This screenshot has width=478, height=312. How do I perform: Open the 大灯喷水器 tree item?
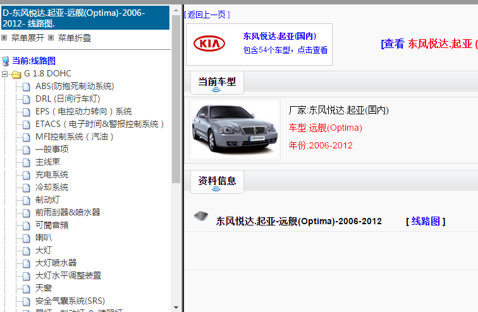56,263
